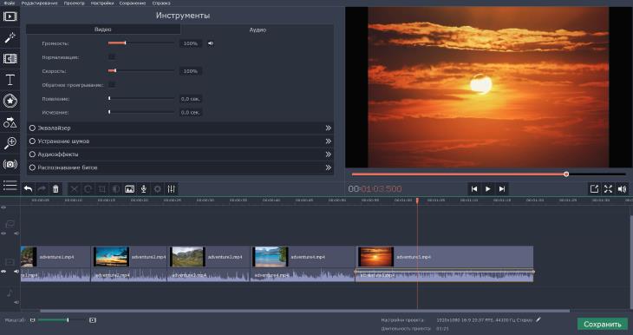Rotate the clip with rotate icon

tap(88, 188)
